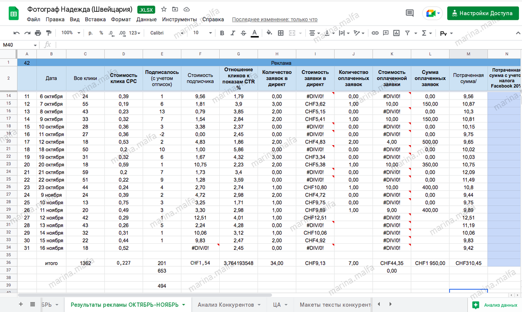Screen dimensions: 522x312
Task: Open the Файл menu
Action: pos(33,20)
